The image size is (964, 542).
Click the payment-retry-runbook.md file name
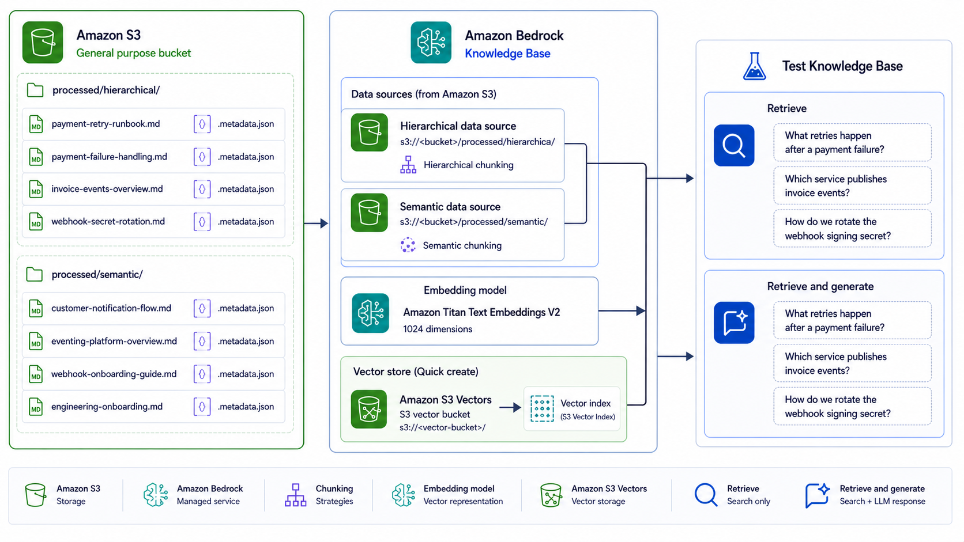(106, 124)
